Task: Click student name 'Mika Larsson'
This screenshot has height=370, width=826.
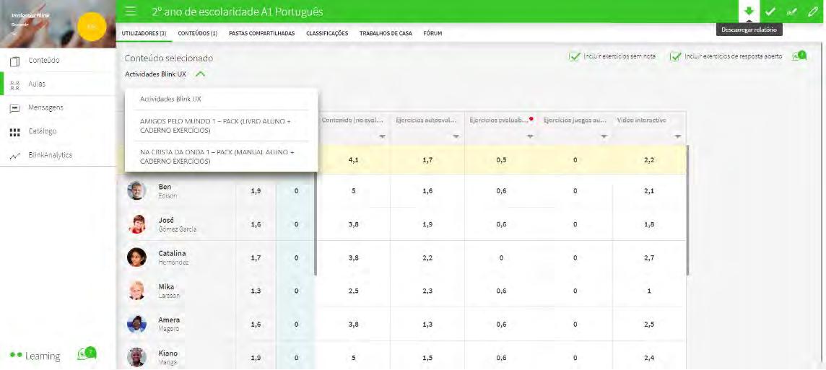Action: 169,291
